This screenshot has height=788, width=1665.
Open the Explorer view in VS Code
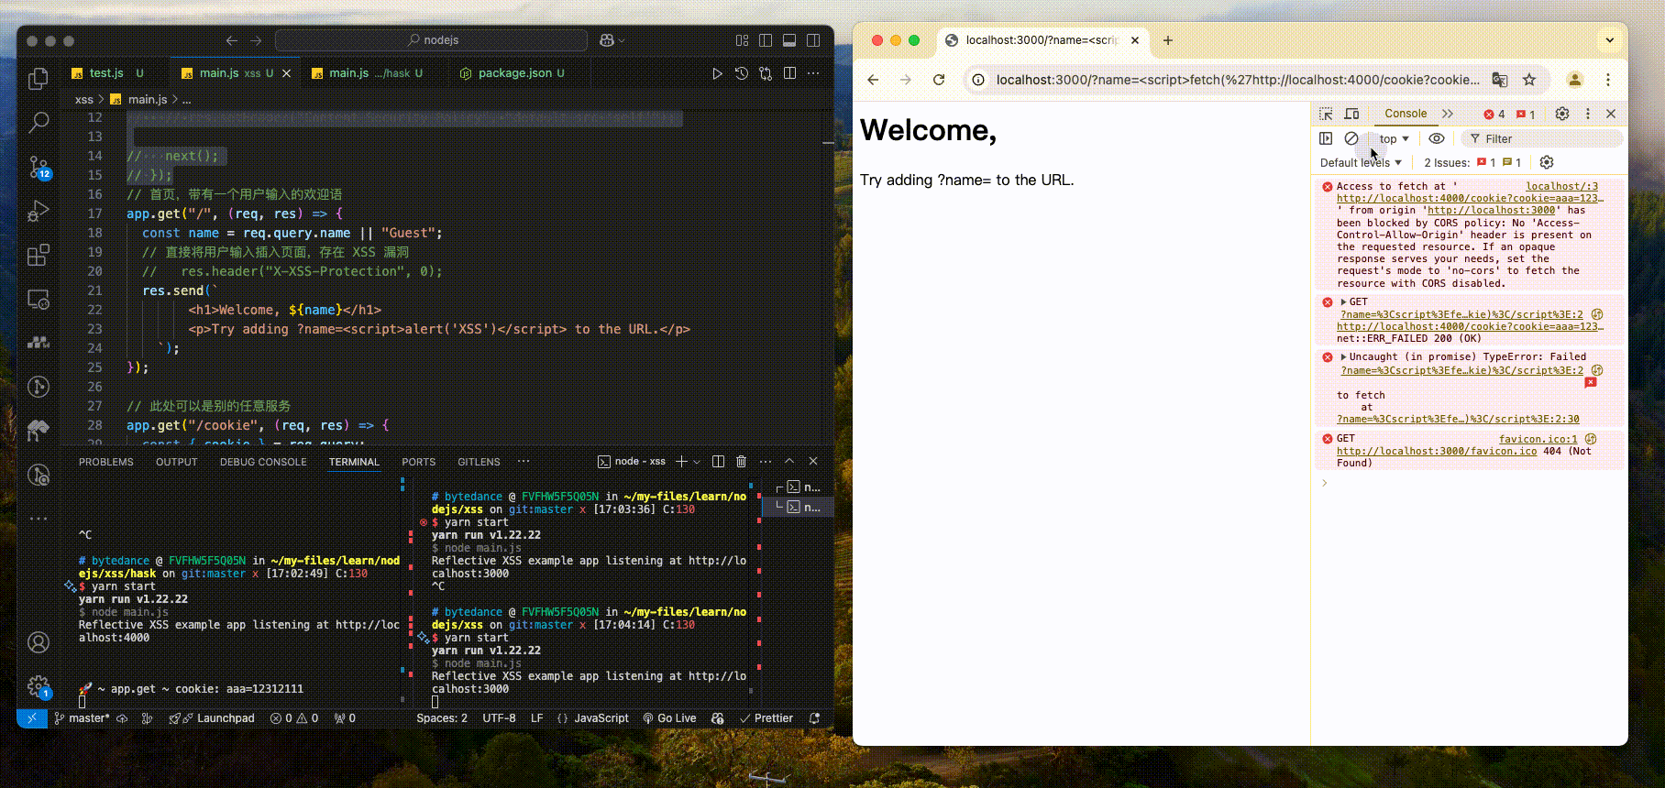click(39, 79)
